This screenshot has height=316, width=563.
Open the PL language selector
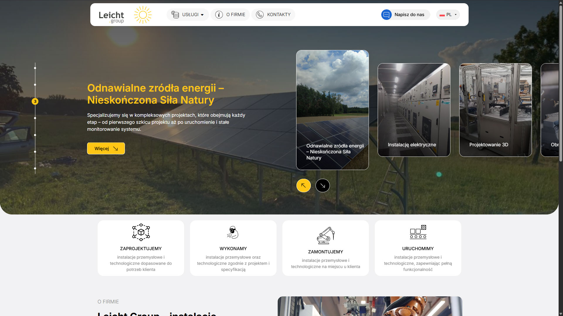pyautogui.click(x=448, y=15)
